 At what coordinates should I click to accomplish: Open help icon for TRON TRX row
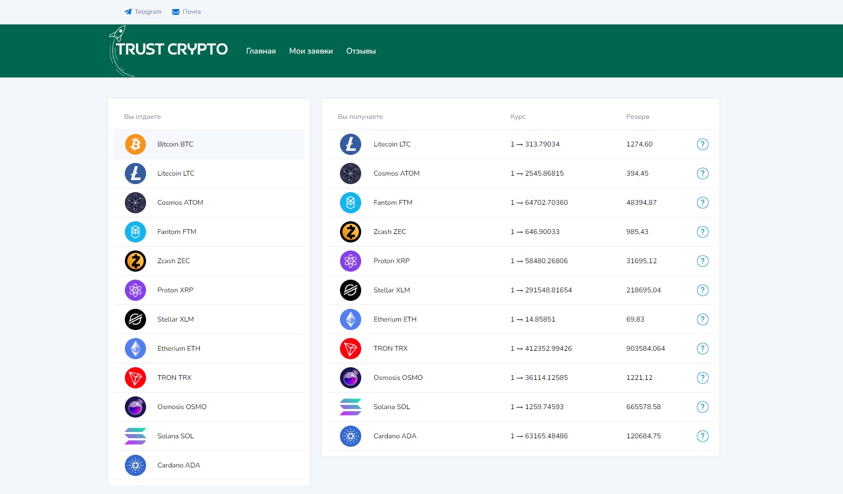[702, 349]
